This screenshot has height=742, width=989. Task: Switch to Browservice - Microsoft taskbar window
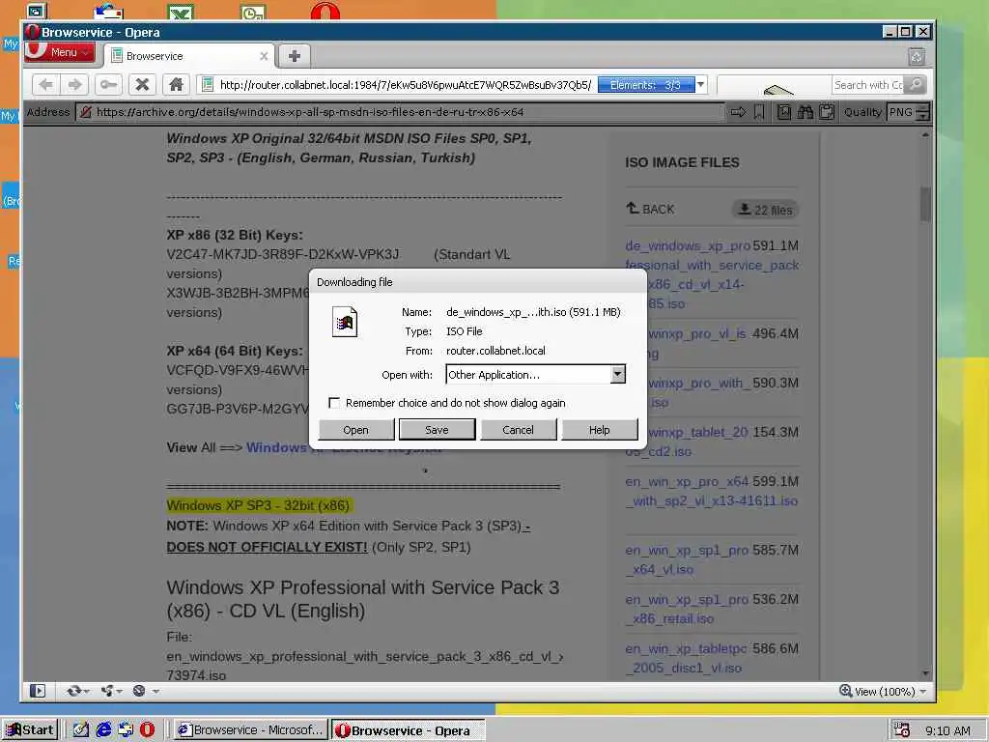pos(250,730)
